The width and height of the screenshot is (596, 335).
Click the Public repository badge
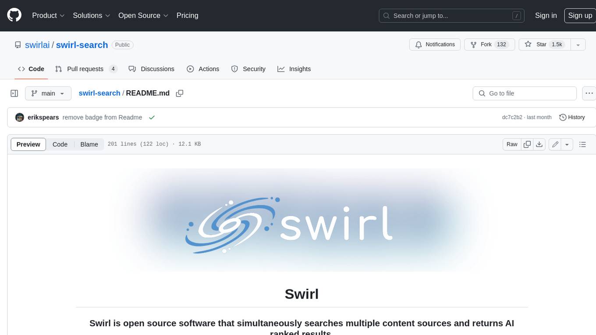(x=122, y=45)
